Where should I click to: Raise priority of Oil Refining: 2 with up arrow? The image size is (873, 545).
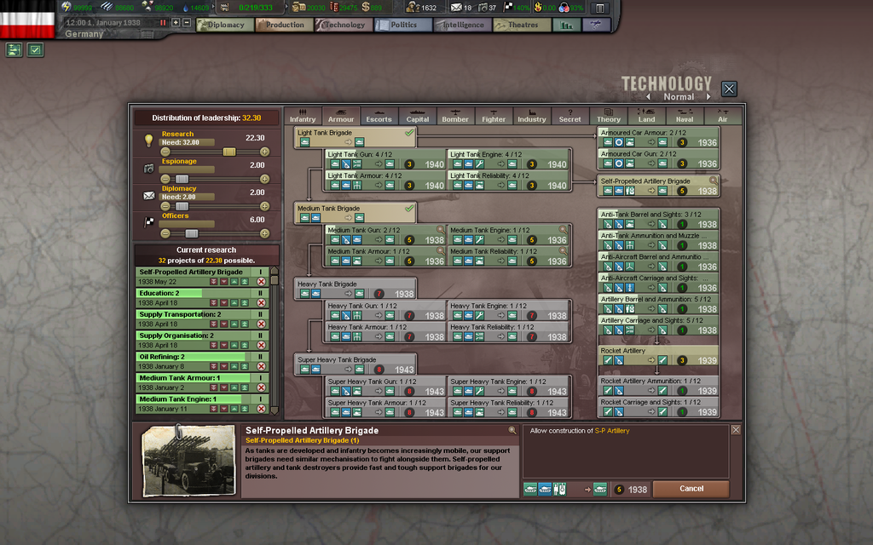click(x=234, y=366)
